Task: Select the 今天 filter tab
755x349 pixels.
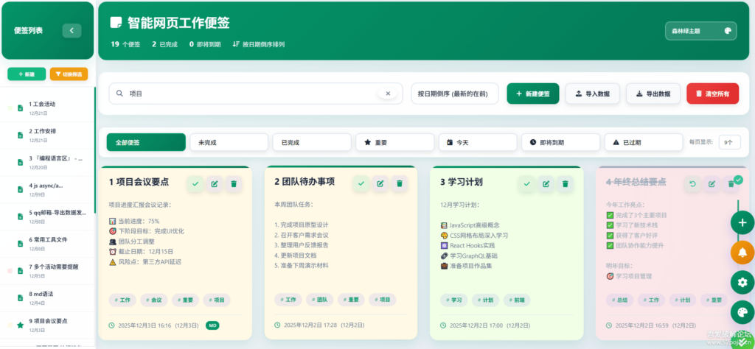Action: pyautogui.click(x=478, y=142)
